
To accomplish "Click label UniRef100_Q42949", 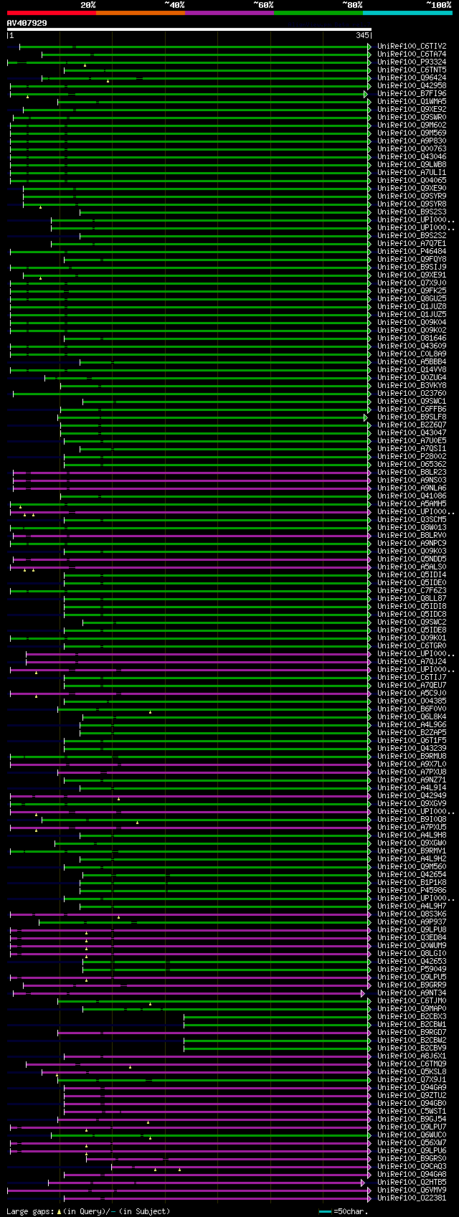I will (412, 795).
